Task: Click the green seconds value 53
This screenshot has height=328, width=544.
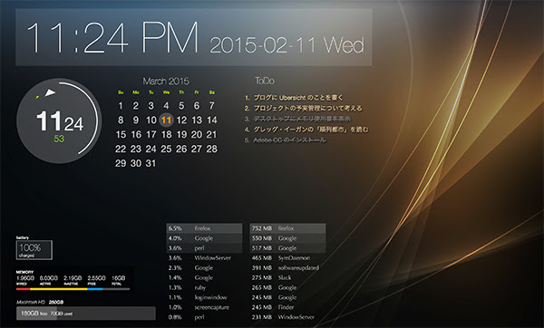Action: tap(59, 139)
